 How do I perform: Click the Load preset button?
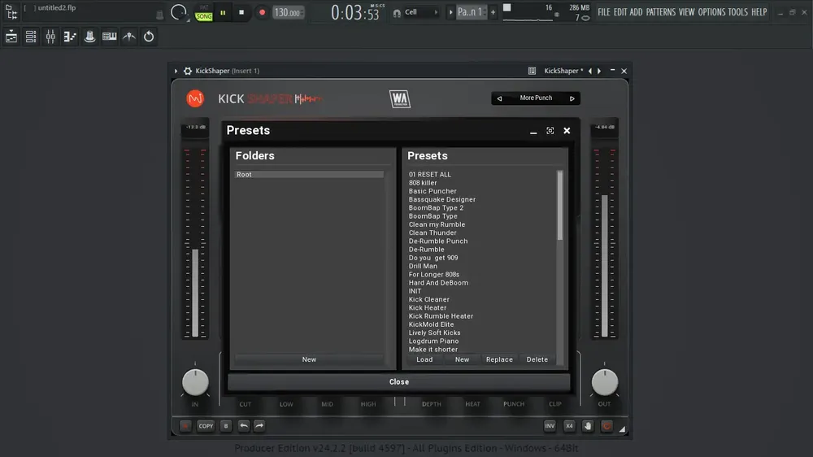coord(424,359)
